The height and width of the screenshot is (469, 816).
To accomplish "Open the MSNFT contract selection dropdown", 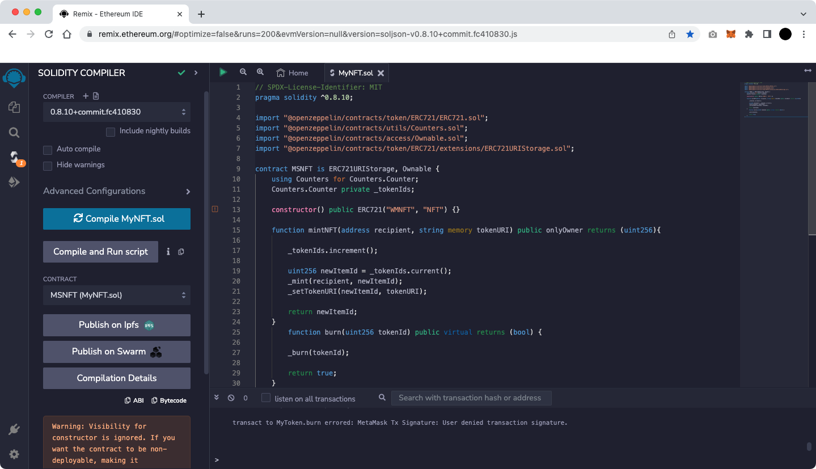I will pos(117,295).
